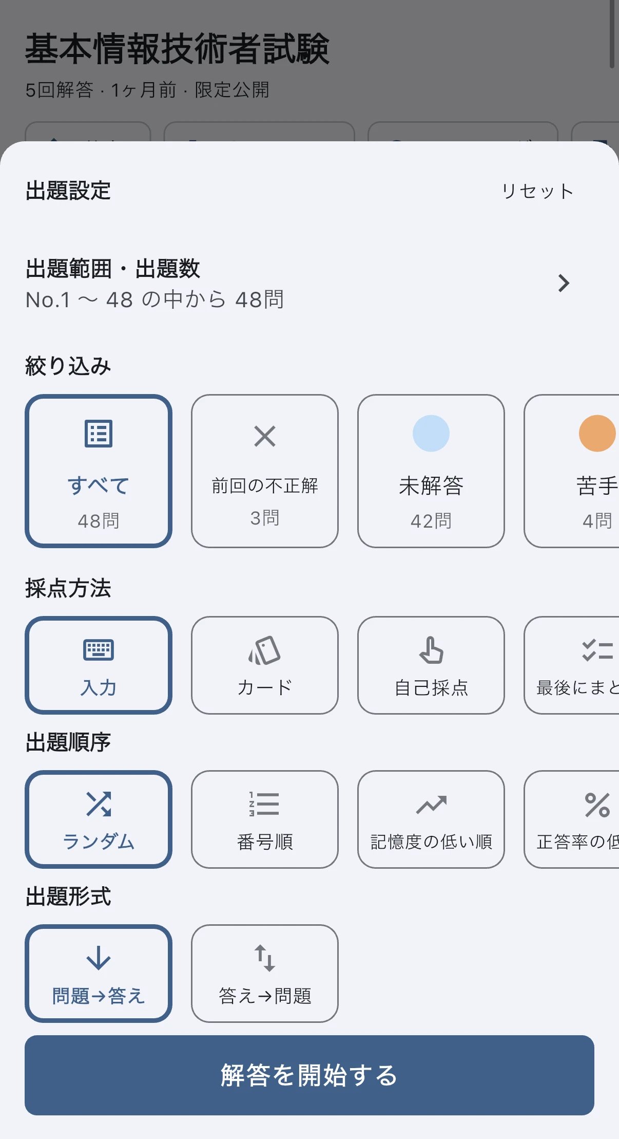Switch format to 答え→問題
The width and height of the screenshot is (619, 1139).
click(265, 974)
